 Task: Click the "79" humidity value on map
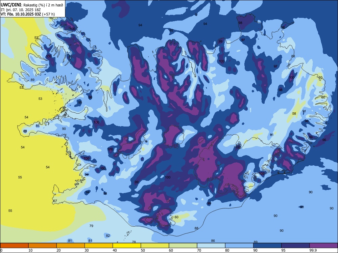(x=91, y=226)
